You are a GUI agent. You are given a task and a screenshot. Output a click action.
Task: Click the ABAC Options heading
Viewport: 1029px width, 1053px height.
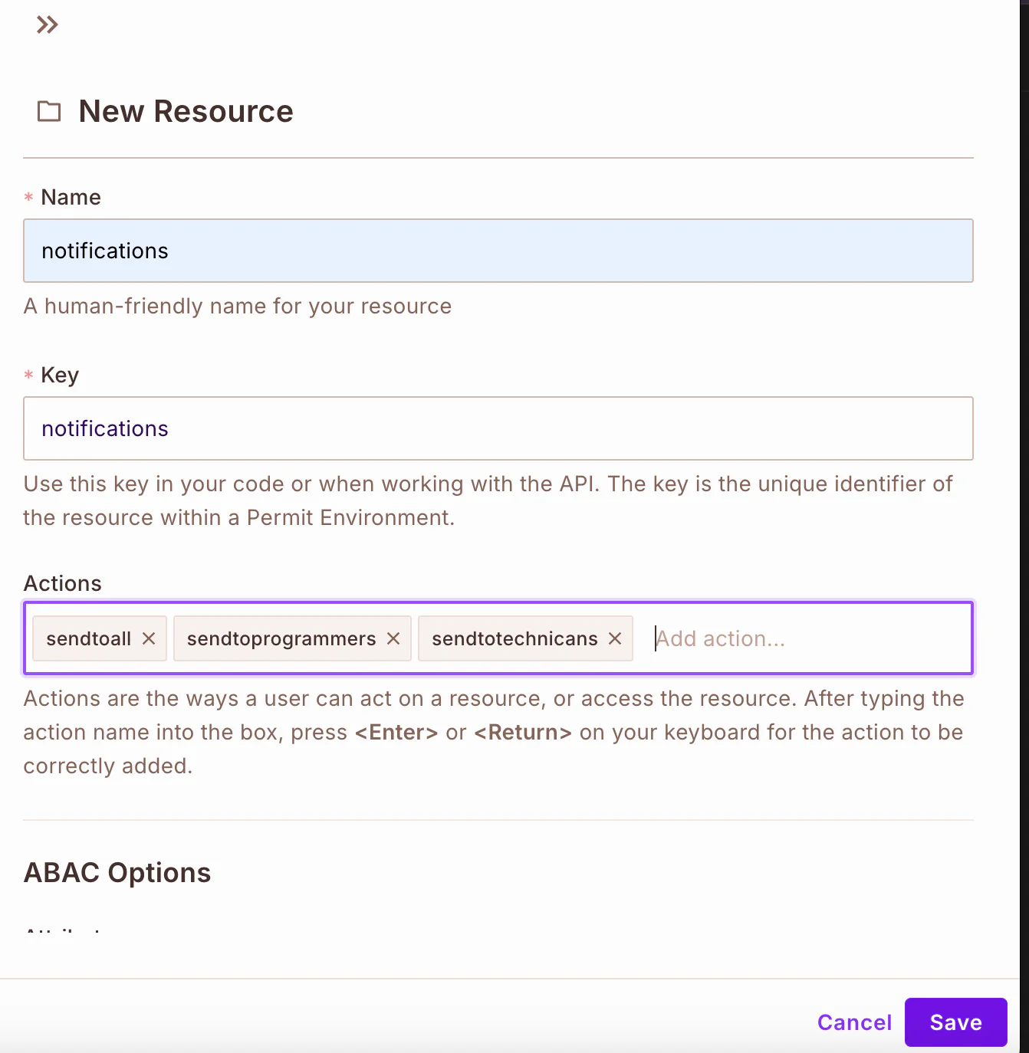click(x=117, y=872)
